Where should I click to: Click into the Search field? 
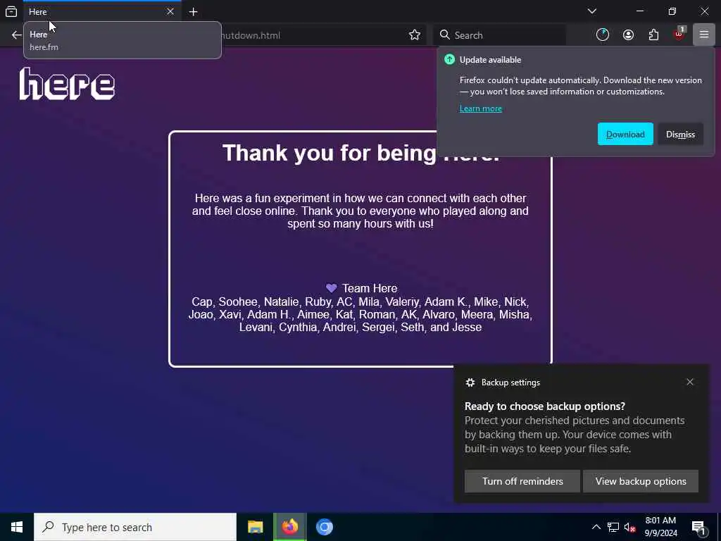(x=500, y=35)
